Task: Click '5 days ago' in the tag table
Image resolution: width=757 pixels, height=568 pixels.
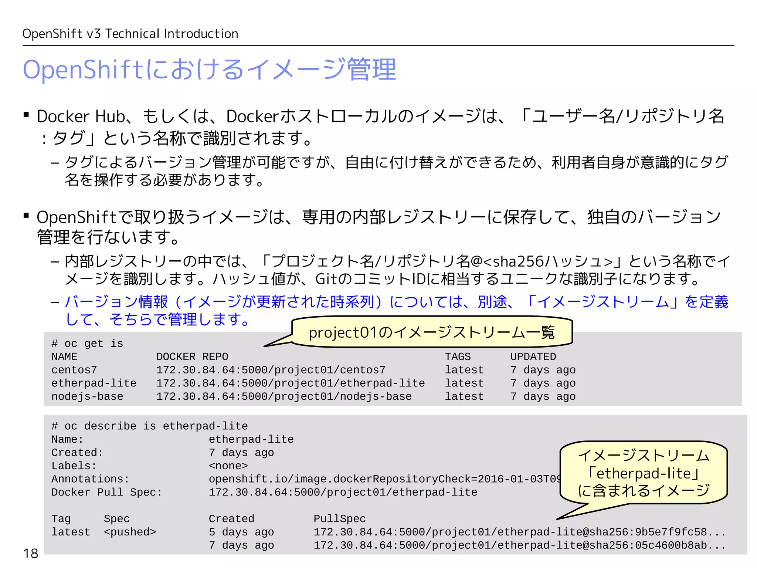Action: tap(241, 532)
